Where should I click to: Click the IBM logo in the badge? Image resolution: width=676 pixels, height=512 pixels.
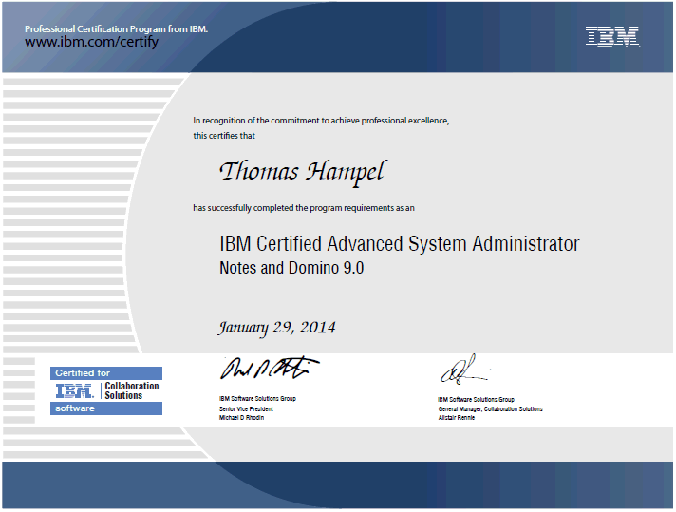click(75, 390)
